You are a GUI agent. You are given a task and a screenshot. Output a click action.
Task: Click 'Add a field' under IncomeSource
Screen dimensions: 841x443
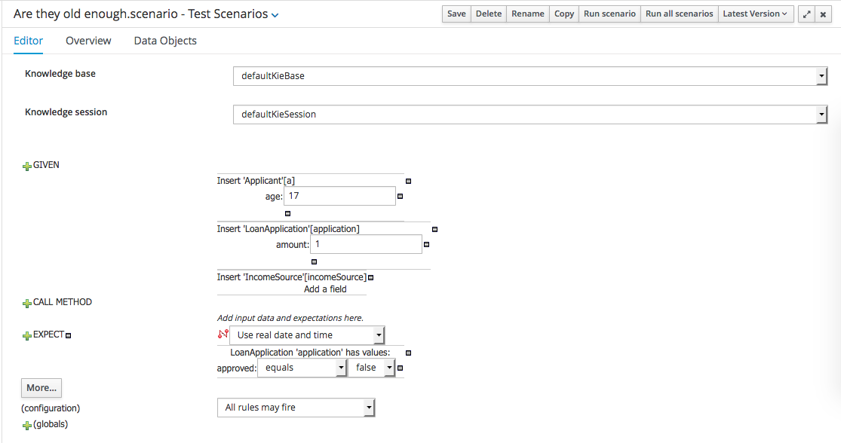325,289
